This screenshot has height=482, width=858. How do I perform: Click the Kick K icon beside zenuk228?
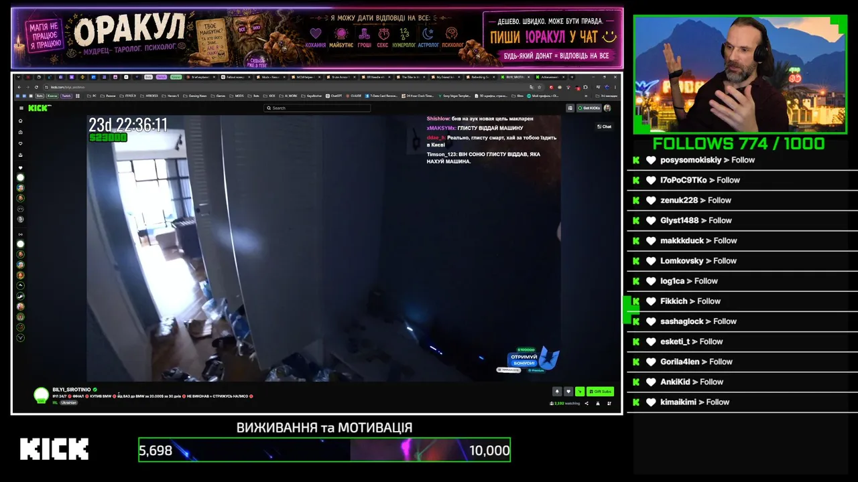[635, 200]
